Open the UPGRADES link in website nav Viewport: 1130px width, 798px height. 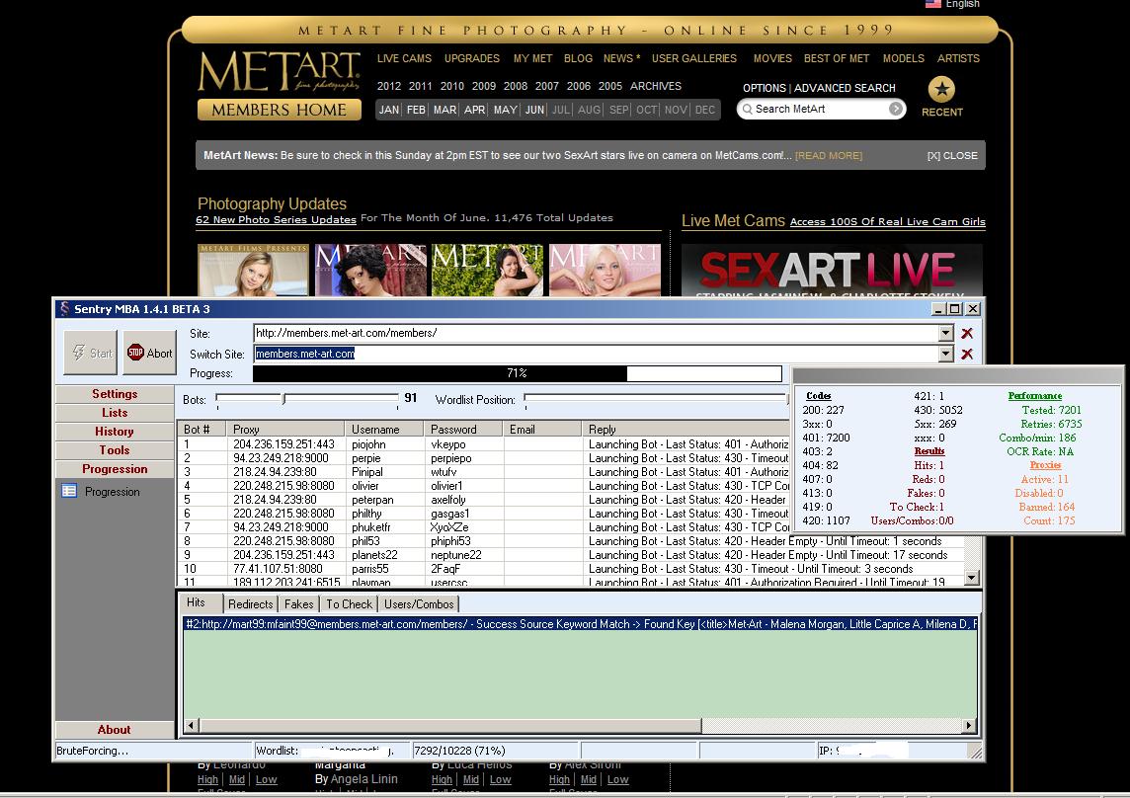[472, 58]
